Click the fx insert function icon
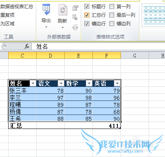Viewport: 165px width, 157px height. coord(27,46)
